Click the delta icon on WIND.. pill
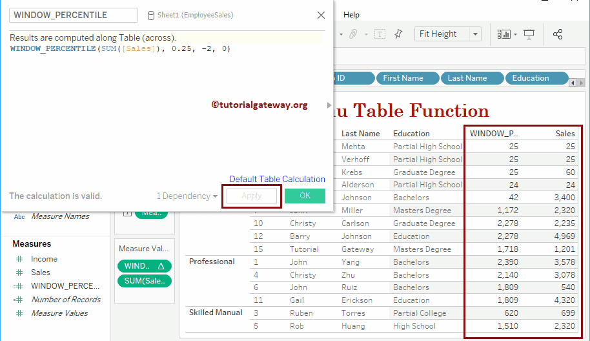 tap(161, 266)
